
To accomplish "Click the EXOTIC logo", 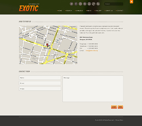I will 29,8.
